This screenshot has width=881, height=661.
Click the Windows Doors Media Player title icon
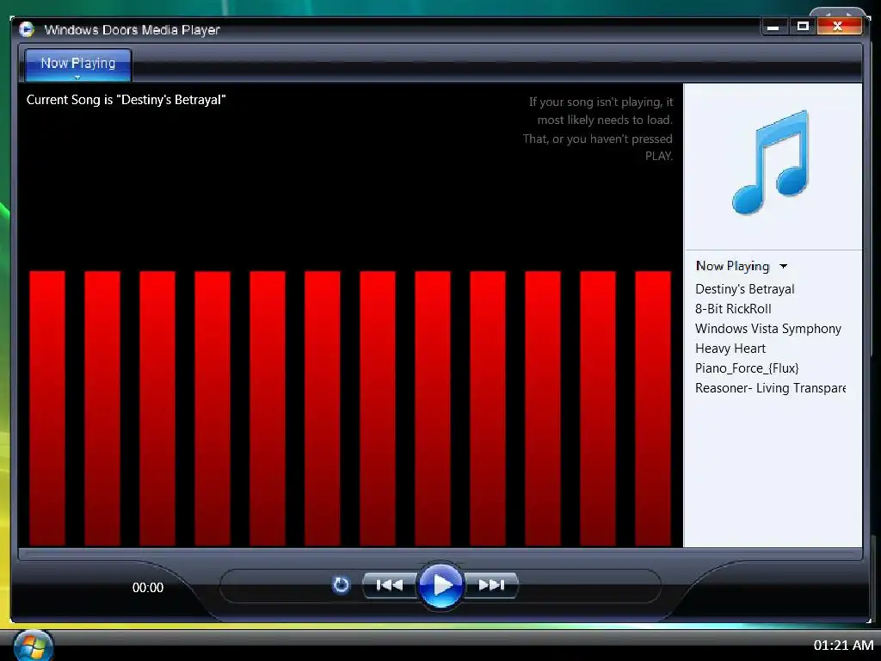coord(26,29)
